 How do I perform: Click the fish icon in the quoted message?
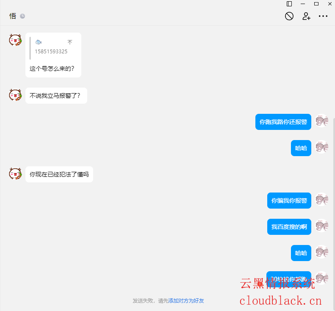38,42
